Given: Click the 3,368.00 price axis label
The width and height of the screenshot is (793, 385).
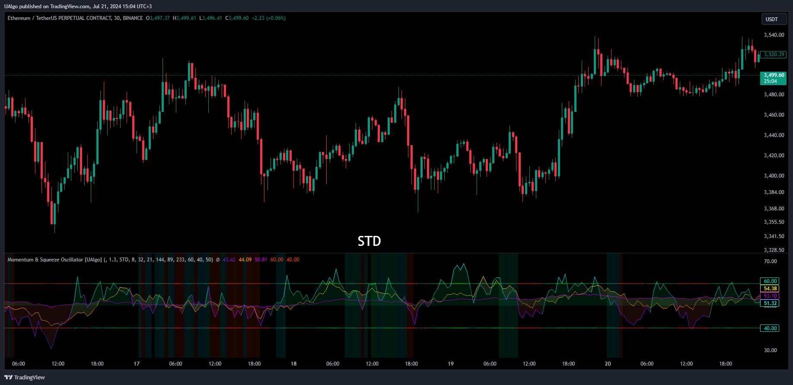Looking at the screenshot, I should [x=774, y=209].
